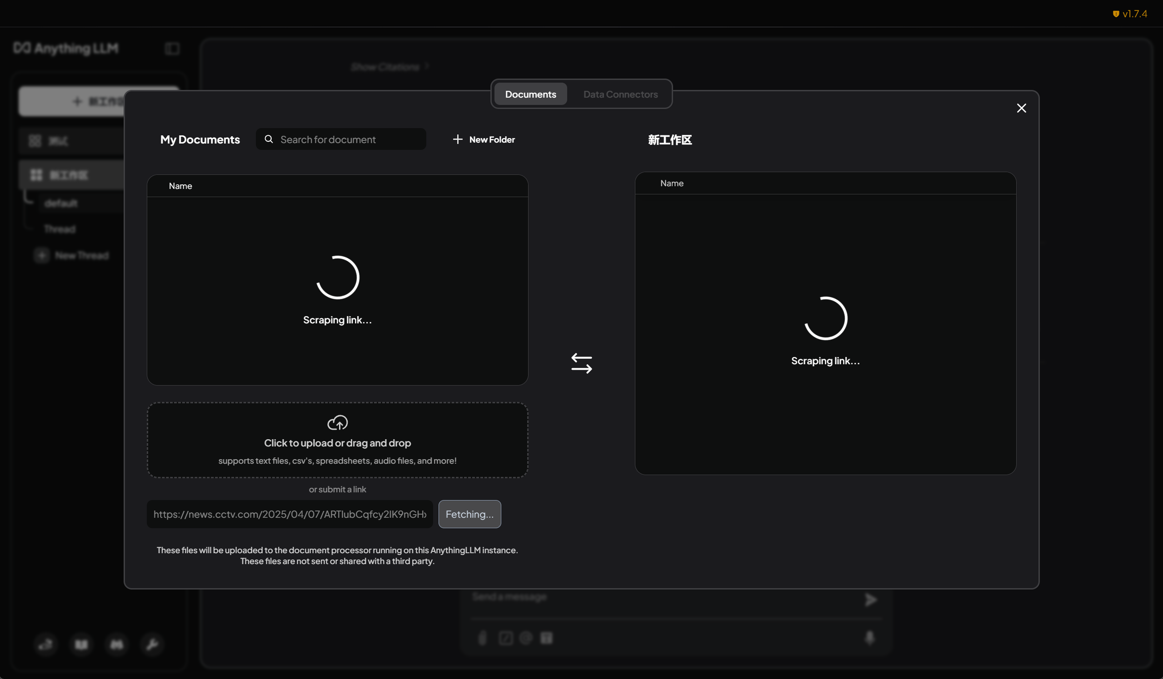Click the v1.7.4 version badge
Image resolution: width=1163 pixels, height=679 pixels.
point(1130,14)
